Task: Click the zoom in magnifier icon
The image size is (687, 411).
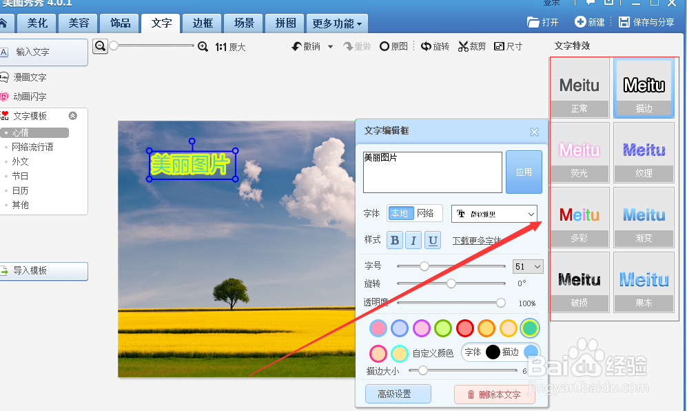Action: [203, 46]
